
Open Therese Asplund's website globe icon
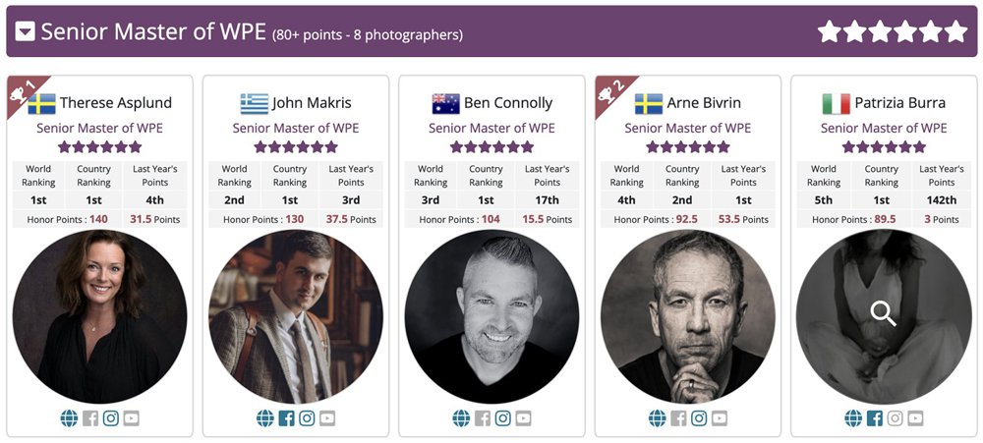[x=69, y=418]
